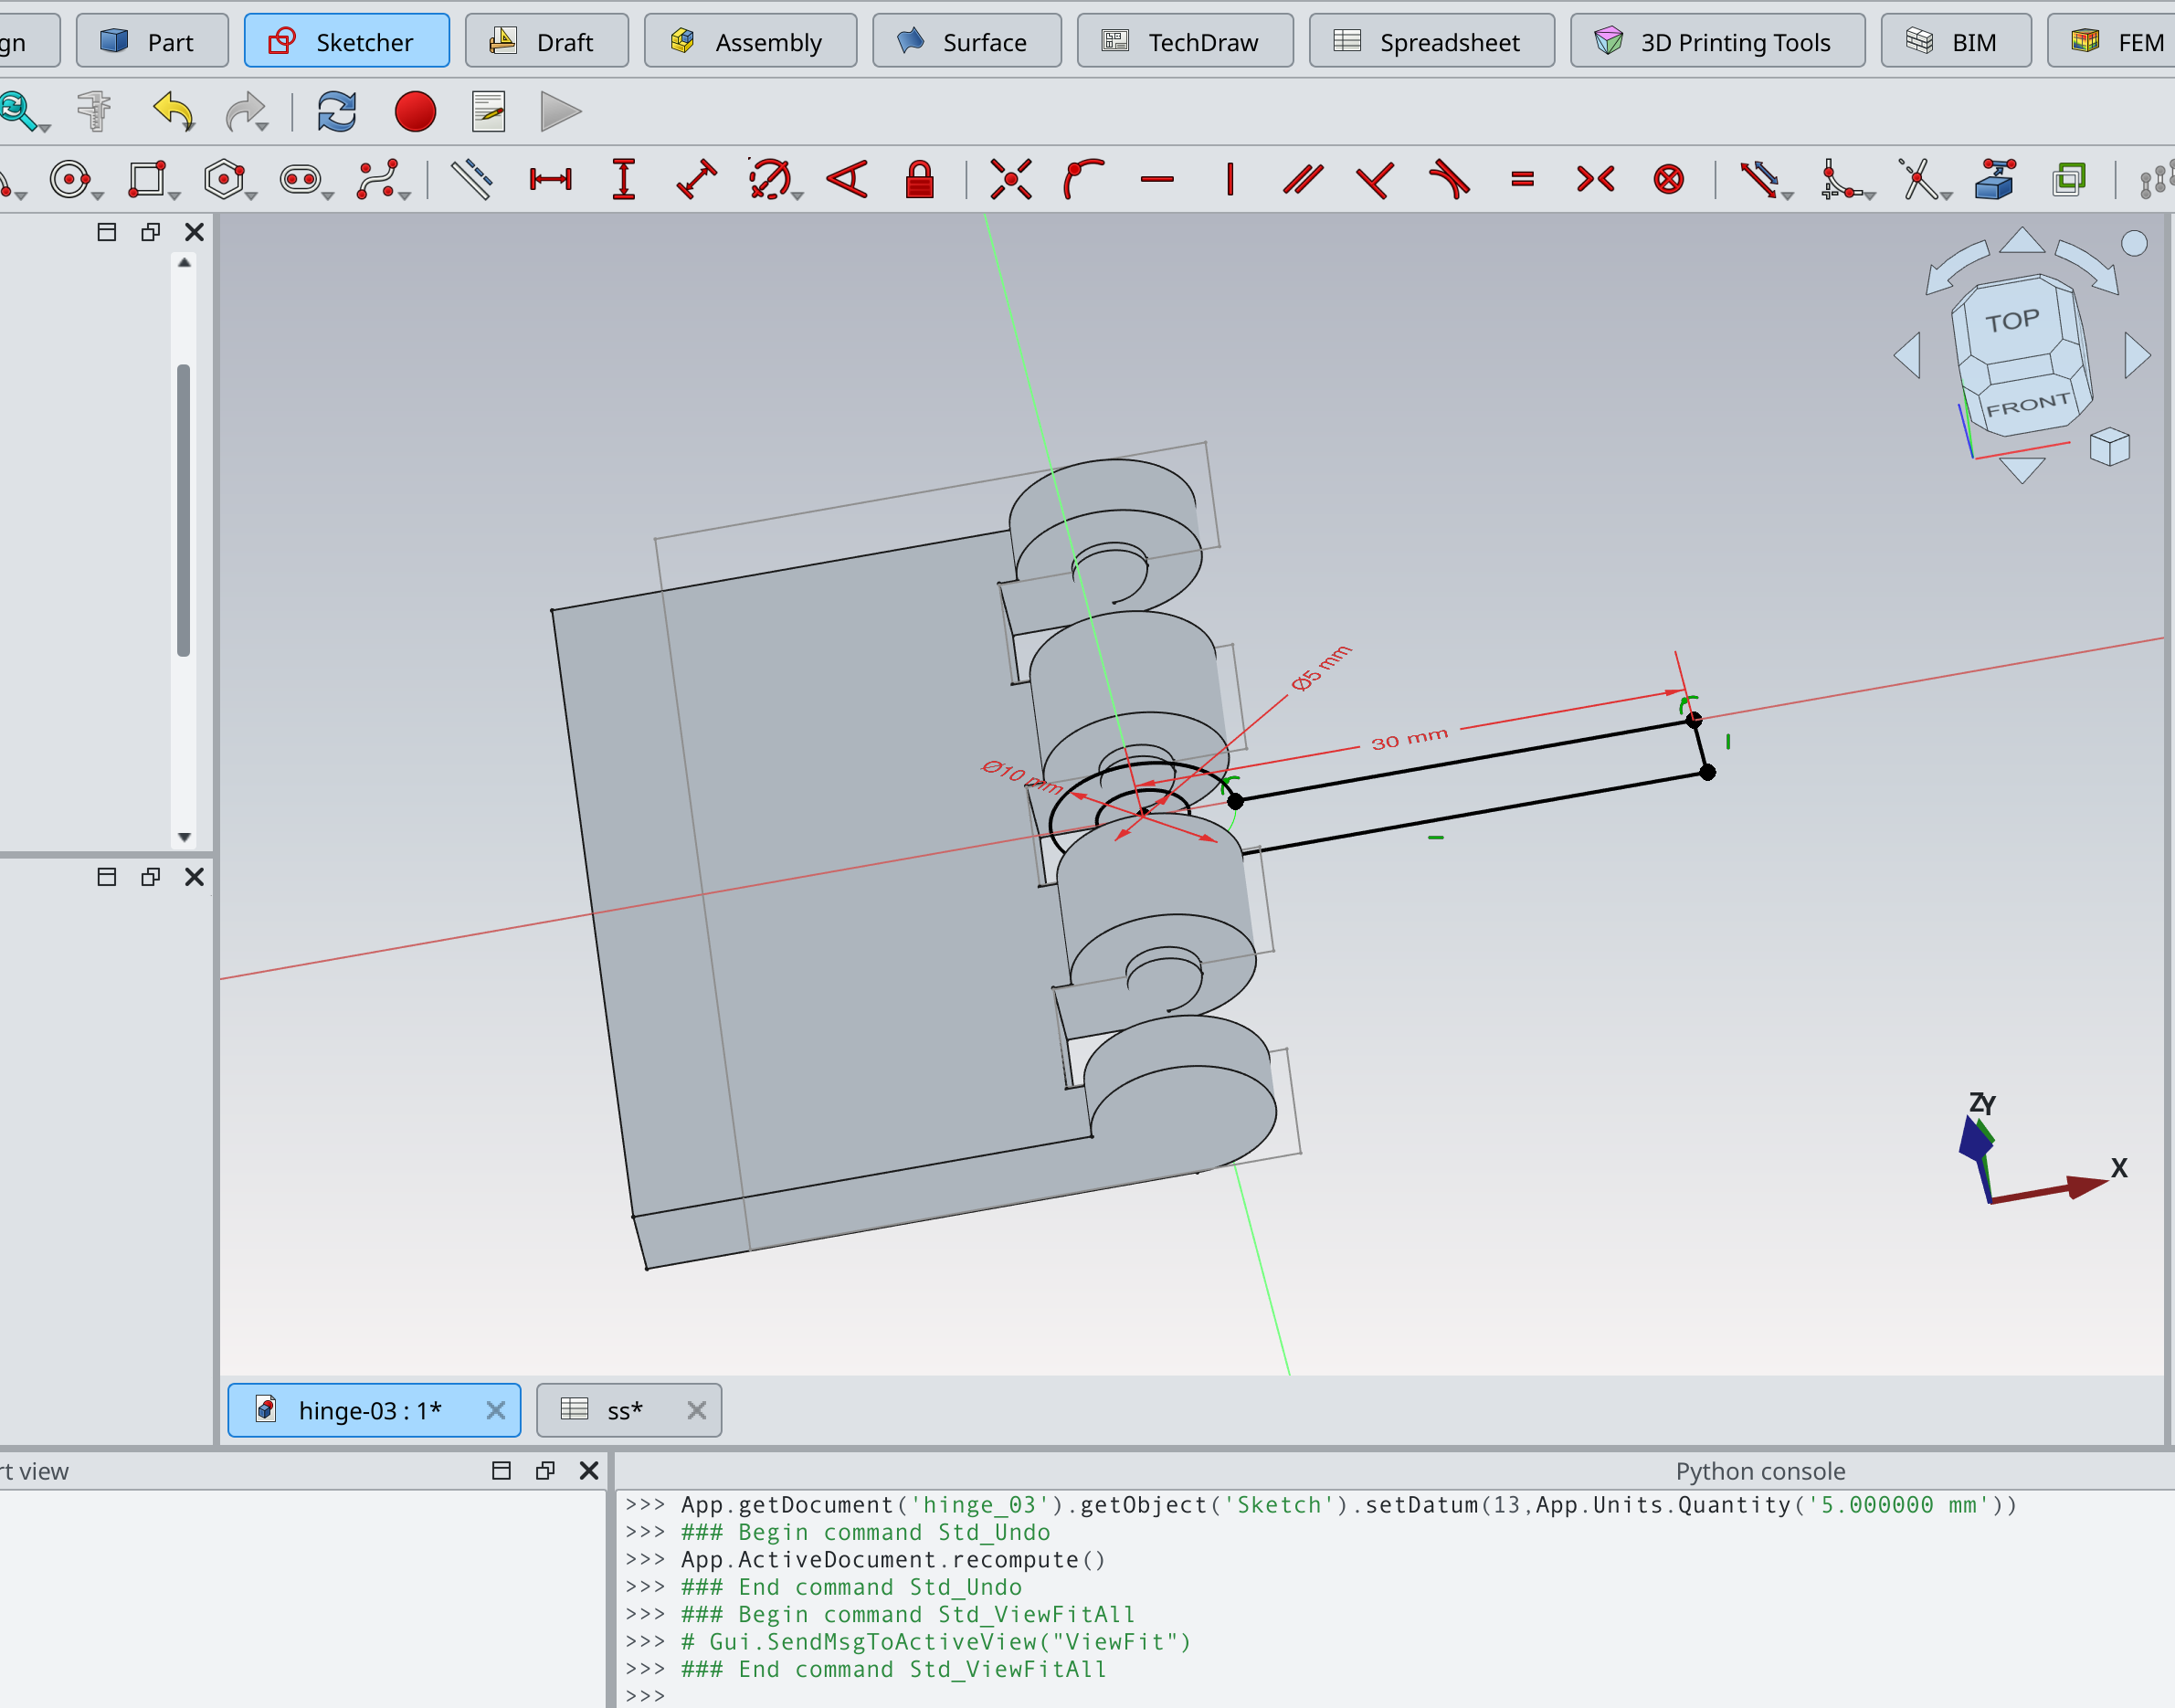This screenshot has width=2175, height=1708.
Task: Apply vertical constraint
Action: pyautogui.click(x=1230, y=180)
